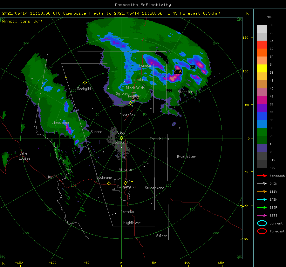Click the Banff label
This screenshot has height=267, width=286.
click(x=52, y=177)
